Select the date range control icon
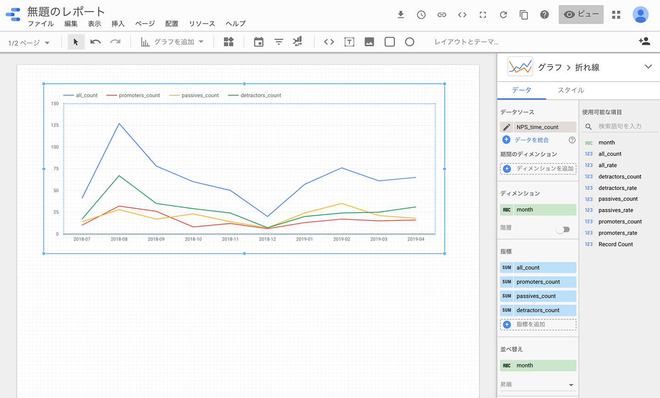Viewport: 660px width, 398px height. [258, 42]
